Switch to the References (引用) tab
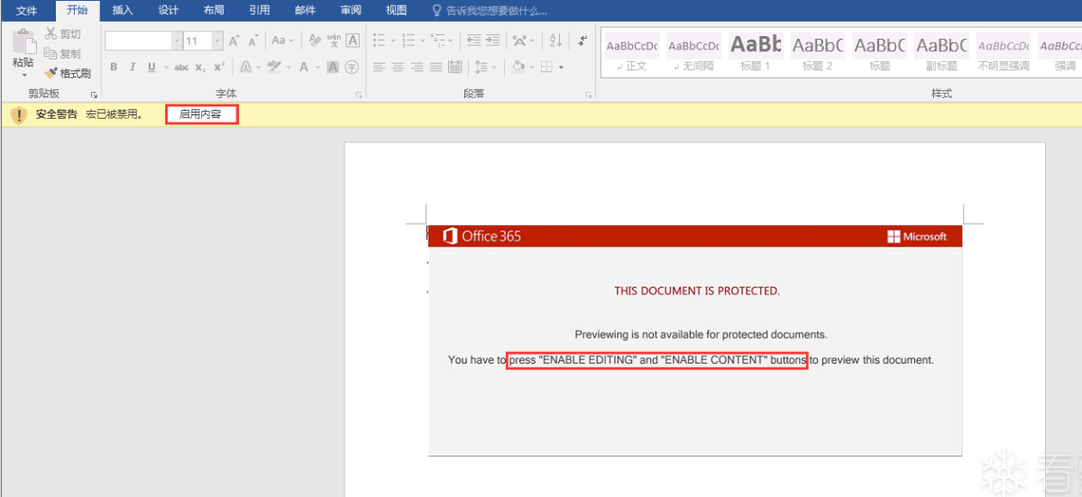 point(260,11)
